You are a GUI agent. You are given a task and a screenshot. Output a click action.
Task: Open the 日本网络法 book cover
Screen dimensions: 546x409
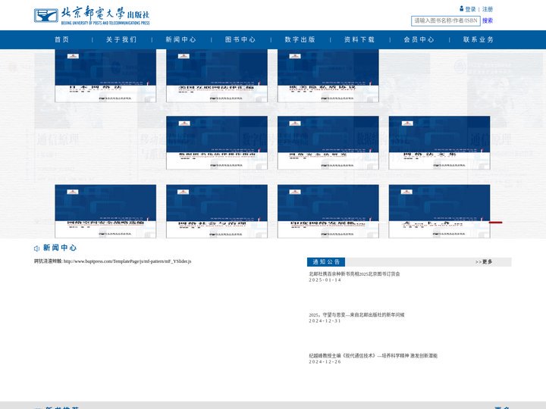(x=105, y=76)
